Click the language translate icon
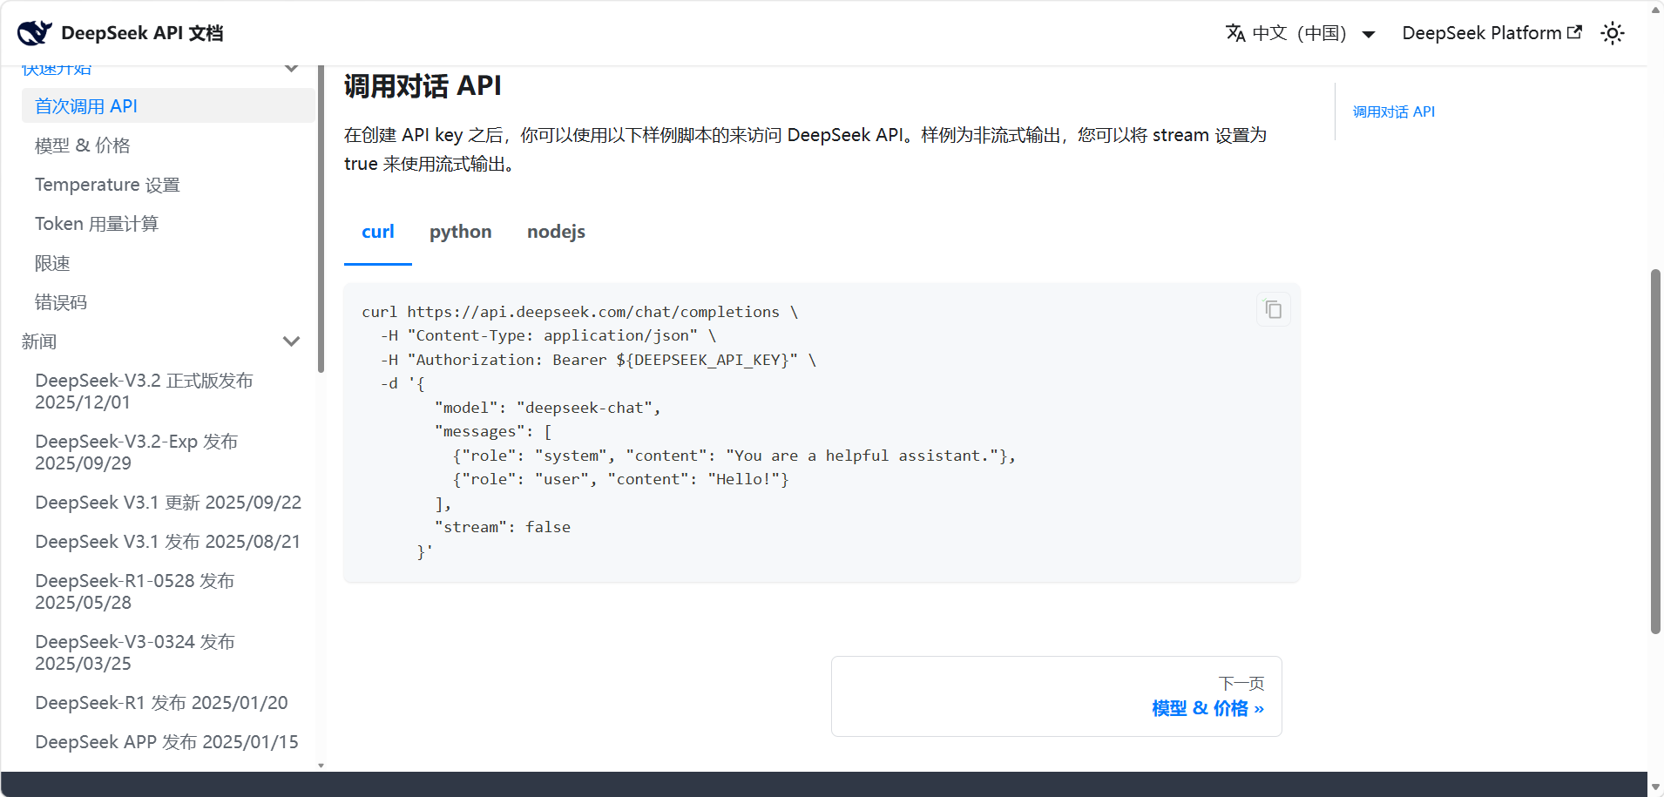This screenshot has height=797, width=1664. (x=1235, y=33)
